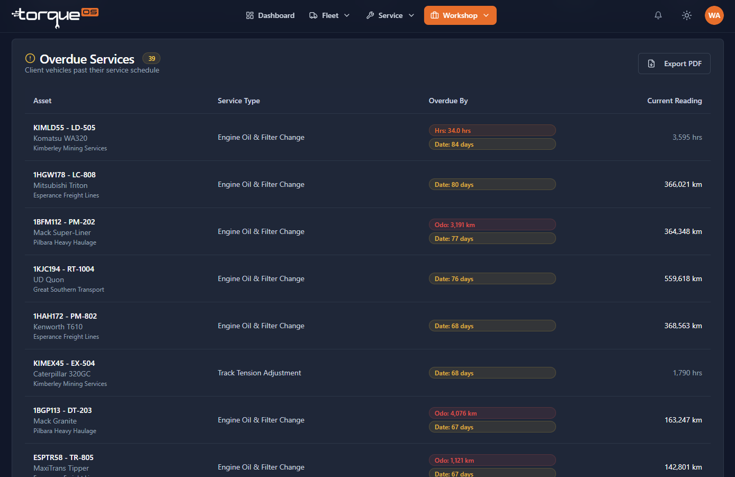Export the overdue list as PDF

674,64
